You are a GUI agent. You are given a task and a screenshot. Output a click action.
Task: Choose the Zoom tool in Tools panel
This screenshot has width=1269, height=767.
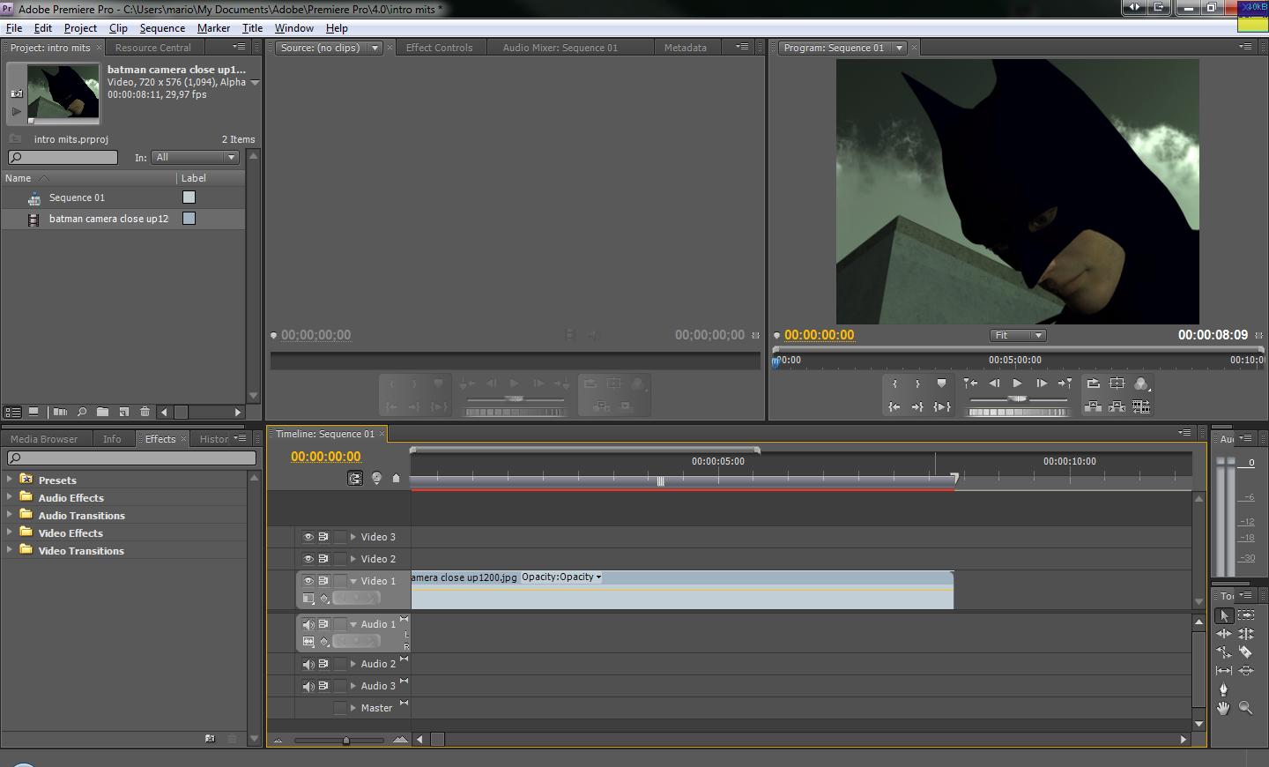1246,708
